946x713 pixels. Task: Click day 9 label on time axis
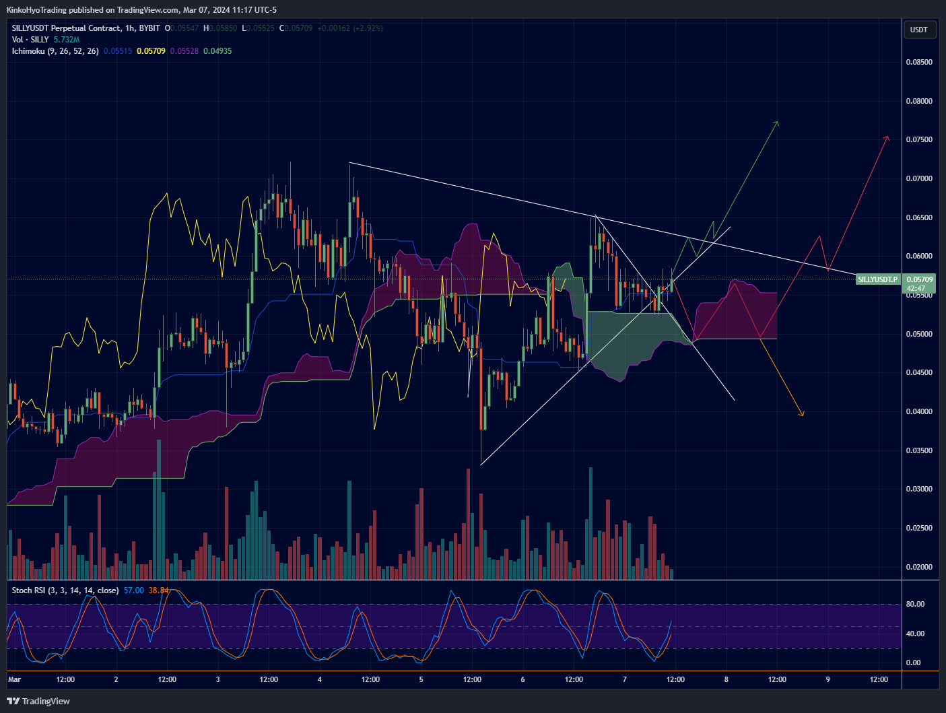pos(828,680)
